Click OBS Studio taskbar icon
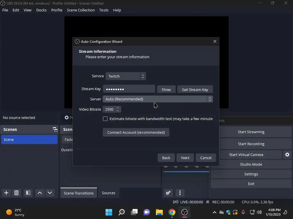The width and height of the screenshot is (293, 219). (x=185, y=212)
